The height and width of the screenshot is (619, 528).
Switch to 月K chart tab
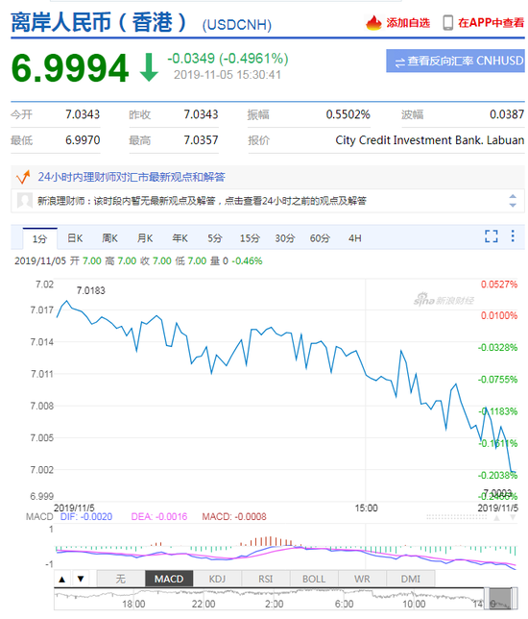tap(145, 238)
